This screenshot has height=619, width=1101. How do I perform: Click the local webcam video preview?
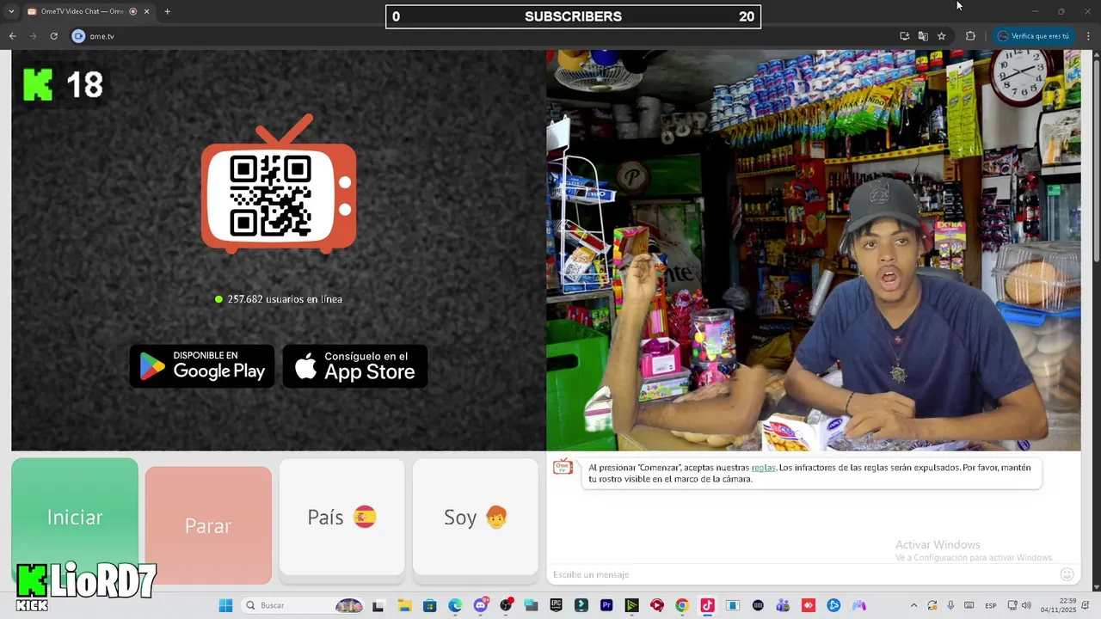pos(813,250)
